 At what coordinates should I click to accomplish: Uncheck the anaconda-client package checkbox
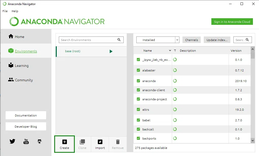click(138, 90)
